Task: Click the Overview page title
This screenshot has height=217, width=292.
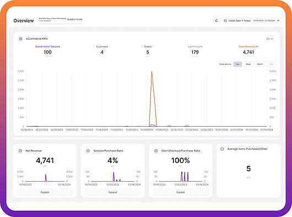Action: click(x=24, y=21)
